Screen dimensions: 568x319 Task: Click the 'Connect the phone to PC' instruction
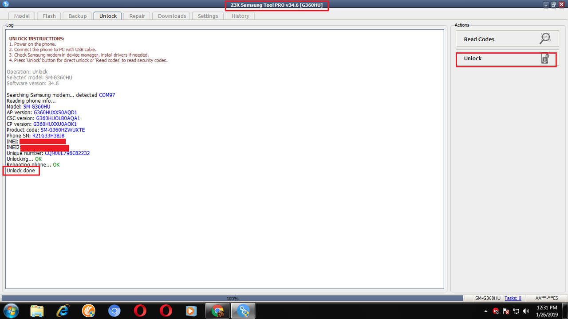coord(52,50)
